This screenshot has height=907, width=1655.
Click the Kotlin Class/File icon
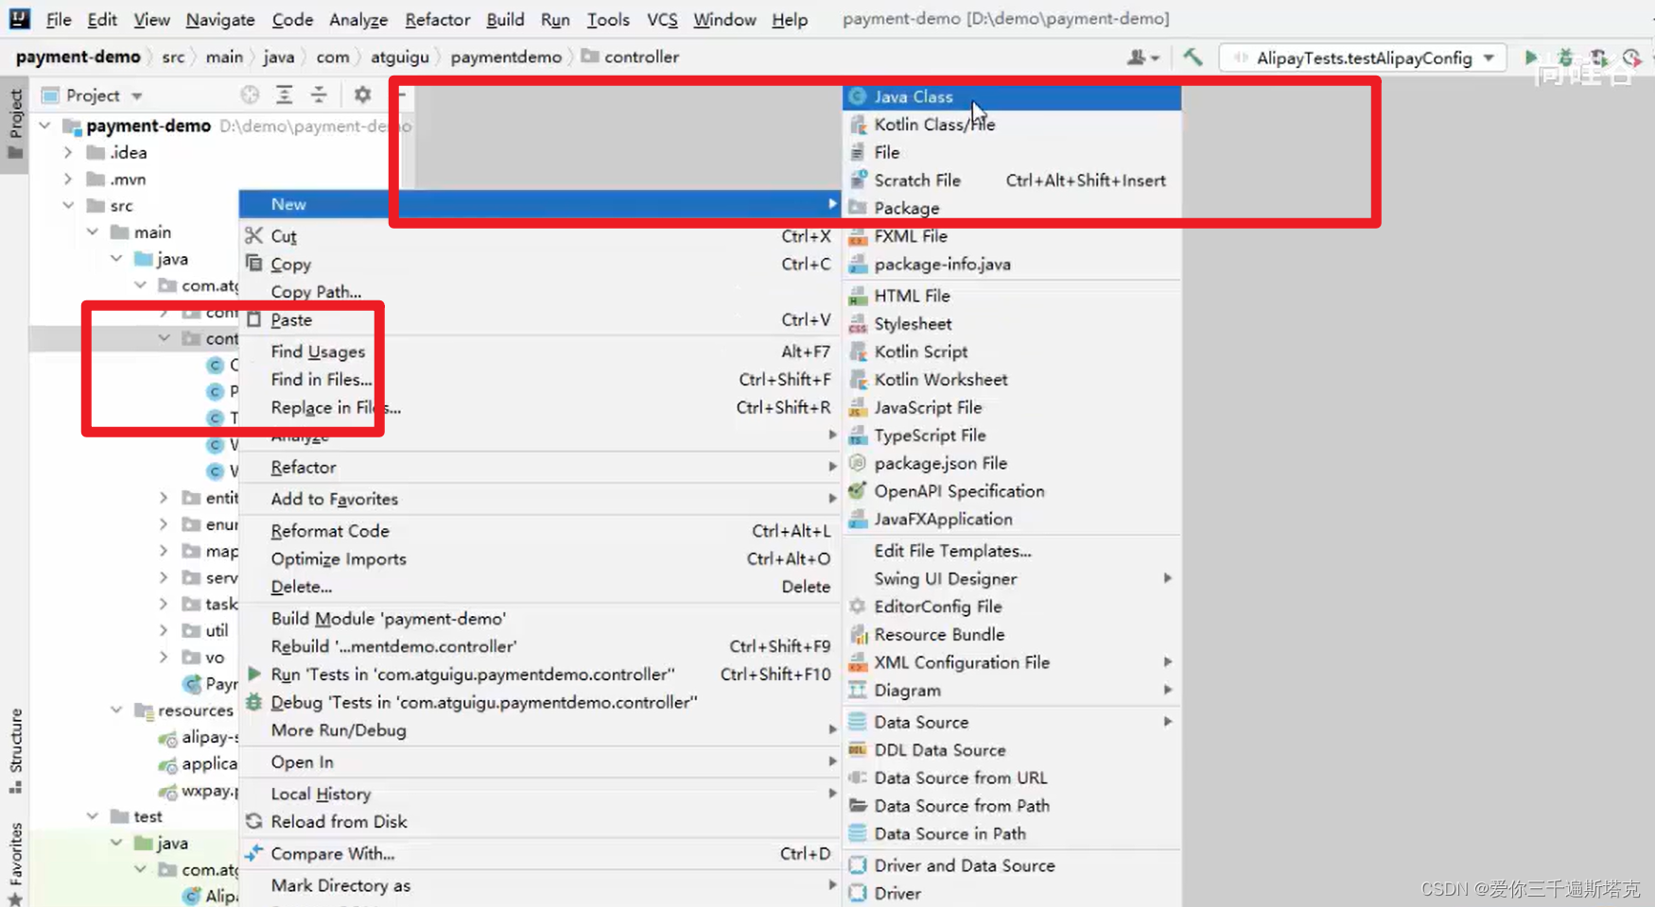click(x=858, y=125)
